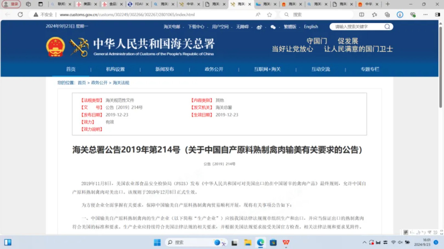Select the 新闻发布 navigation menu item
The height and width of the screenshot is (249, 444).
165,69
